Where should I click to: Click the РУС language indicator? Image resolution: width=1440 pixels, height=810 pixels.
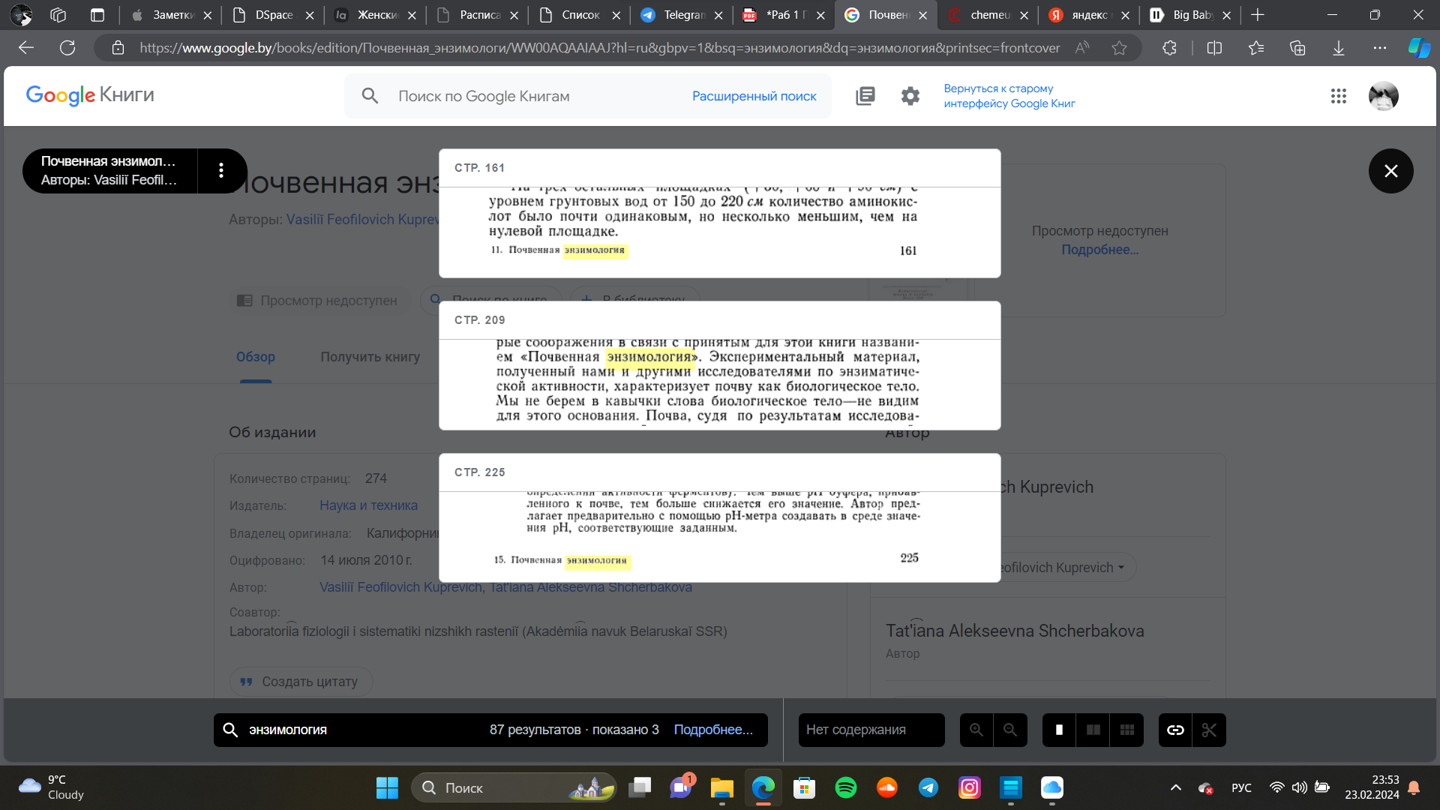[1241, 787]
